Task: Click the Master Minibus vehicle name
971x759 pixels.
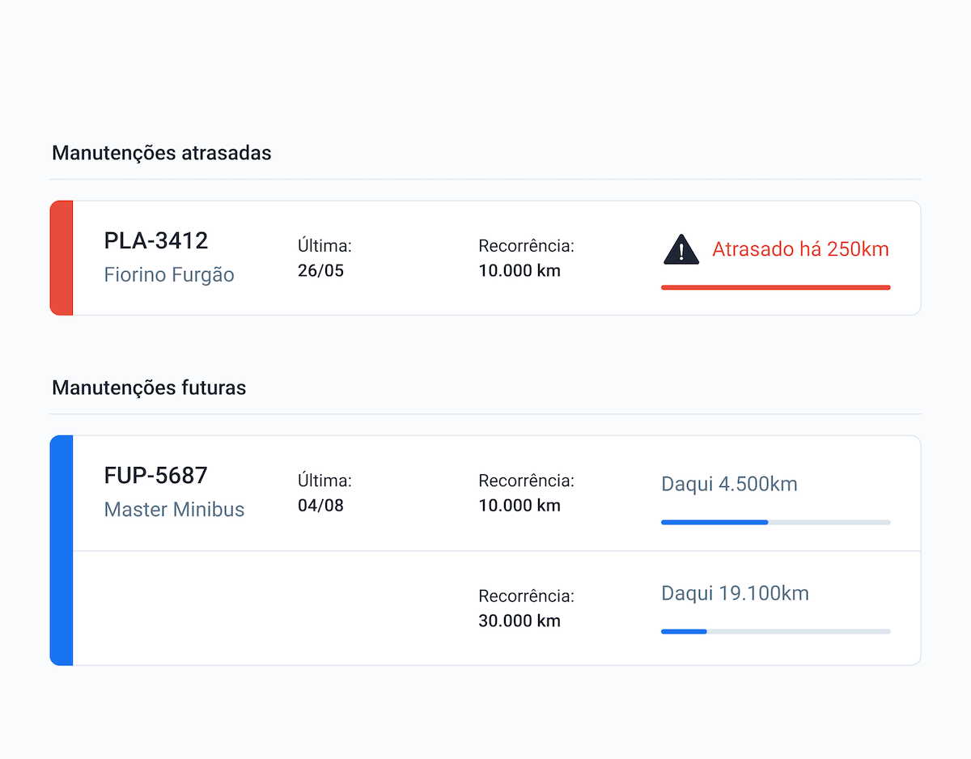Action: pos(174,510)
